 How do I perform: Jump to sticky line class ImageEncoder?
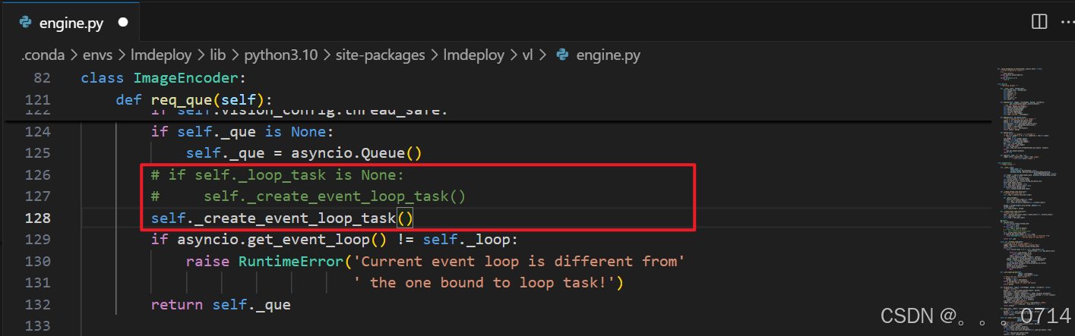[163, 78]
